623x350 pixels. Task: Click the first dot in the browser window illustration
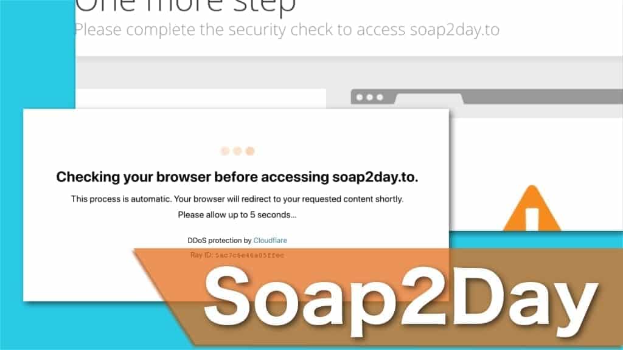360,97
